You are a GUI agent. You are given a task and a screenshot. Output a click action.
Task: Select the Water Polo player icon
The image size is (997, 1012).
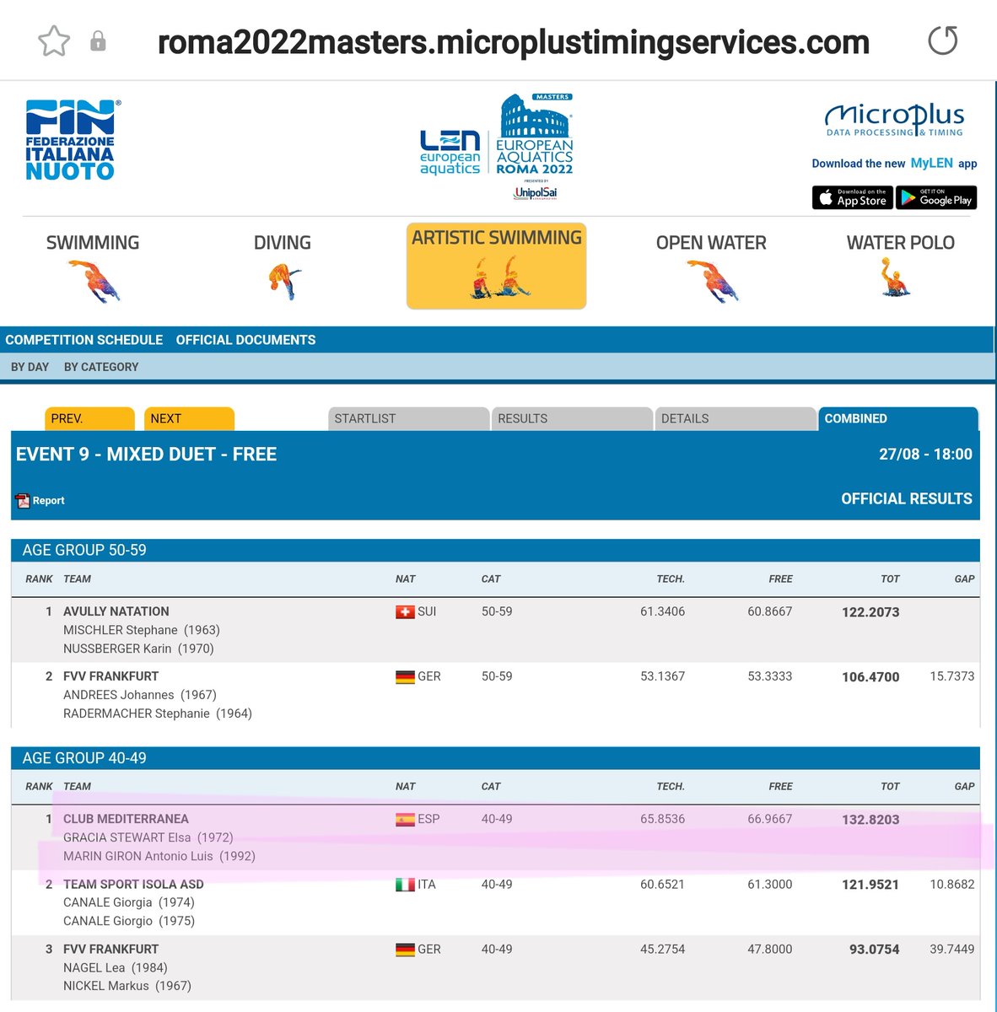click(x=895, y=278)
